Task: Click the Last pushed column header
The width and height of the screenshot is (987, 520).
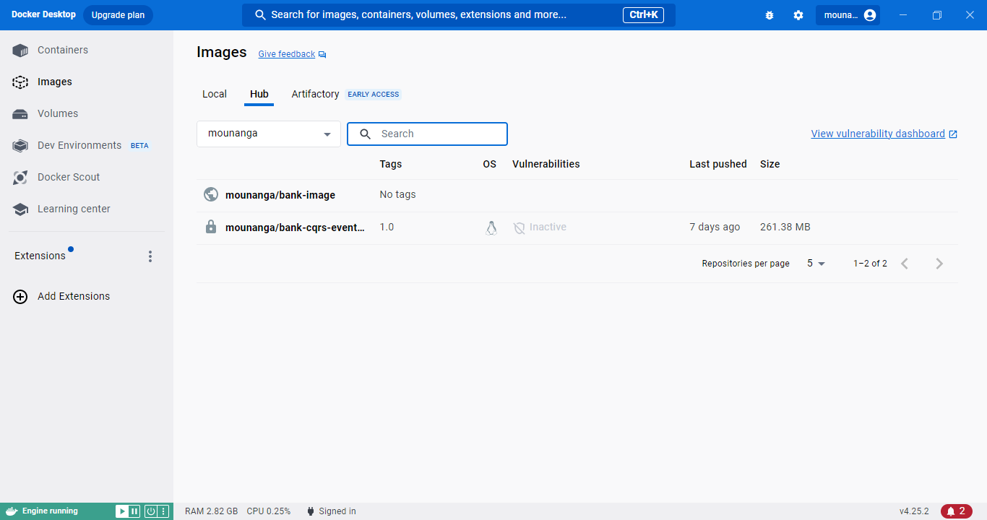Action: click(718, 164)
